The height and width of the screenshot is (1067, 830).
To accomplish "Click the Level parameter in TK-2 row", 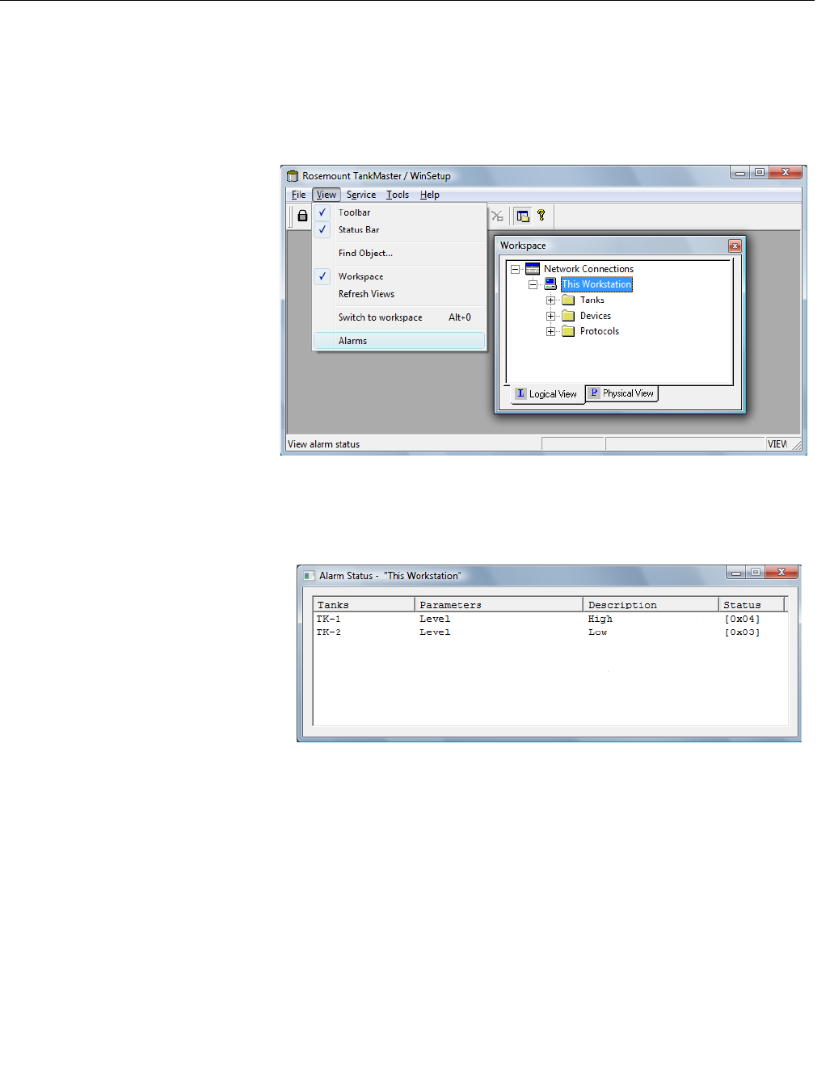I will [435, 632].
